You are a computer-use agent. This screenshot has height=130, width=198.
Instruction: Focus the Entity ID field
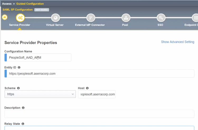pos(99,73)
